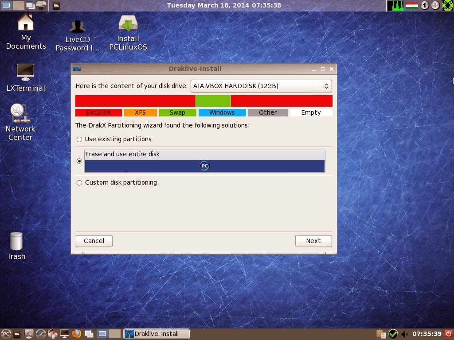Click the red Ext2/3/4 legend swatch
454x340 pixels.
98,112
